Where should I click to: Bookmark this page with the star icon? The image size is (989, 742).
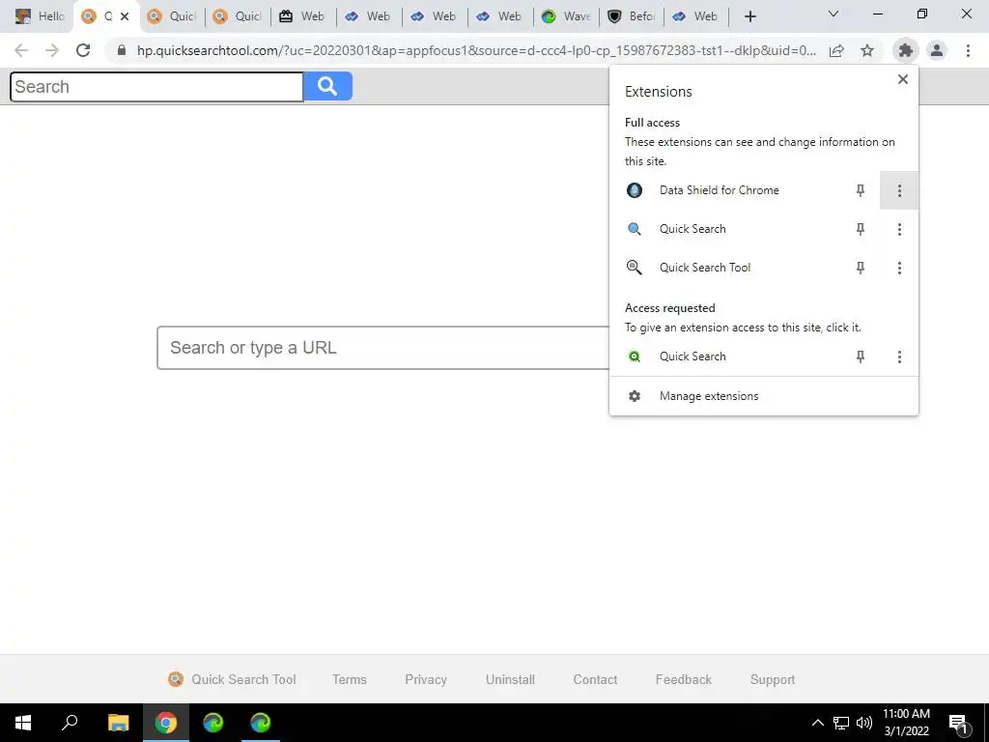tap(867, 50)
